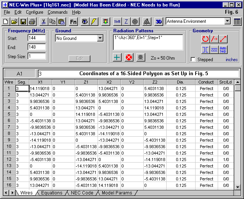244x199 pixels.
Task: Click the vertical scrollbar down arrow
Action: point(238,186)
